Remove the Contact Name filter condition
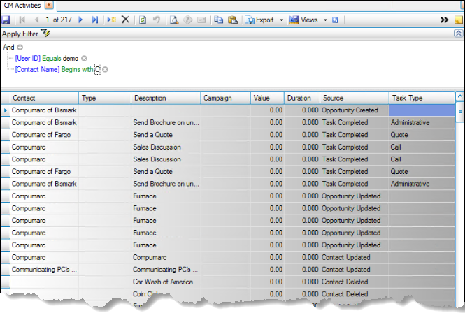Image resolution: width=465 pixels, height=313 pixels. point(106,69)
